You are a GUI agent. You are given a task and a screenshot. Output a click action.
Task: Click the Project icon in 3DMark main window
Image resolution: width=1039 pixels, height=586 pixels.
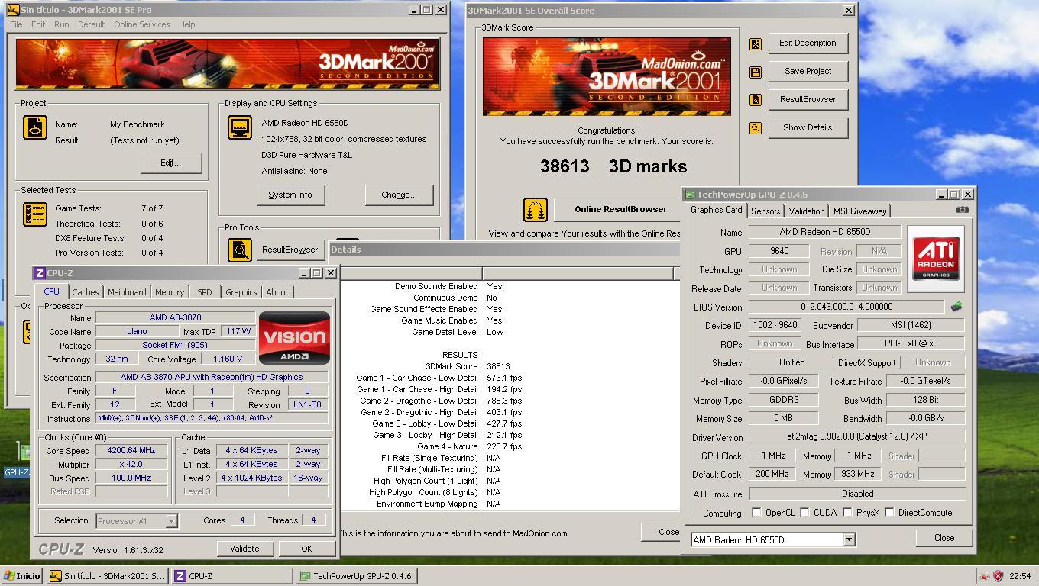pos(35,128)
